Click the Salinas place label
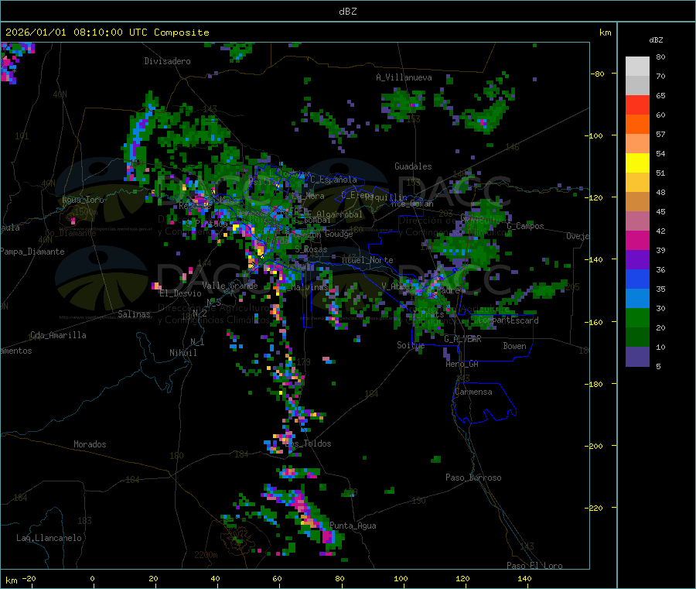The height and width of the screenshot is (589, 696). [134, 314]
